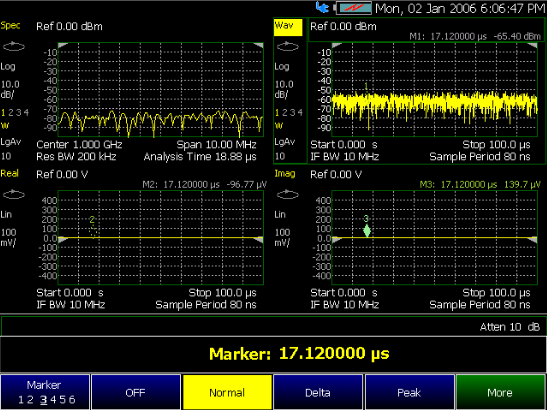Click the connection status icon in top bar
The width and height of the screenshot is (547, 410).
(x=322, y=8)
